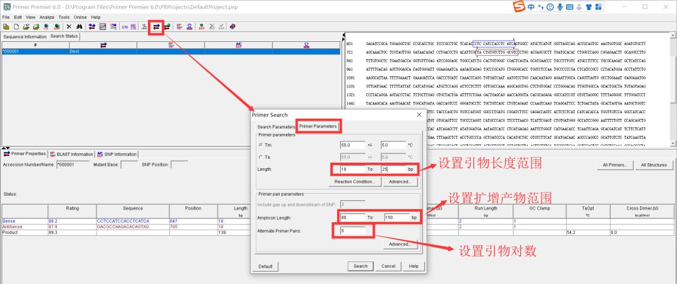Open the Analyze menu
Viewport: 677px width, 284px height.
(x=46, y=18)
